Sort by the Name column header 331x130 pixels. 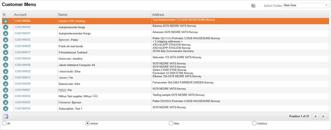[63, 14]
